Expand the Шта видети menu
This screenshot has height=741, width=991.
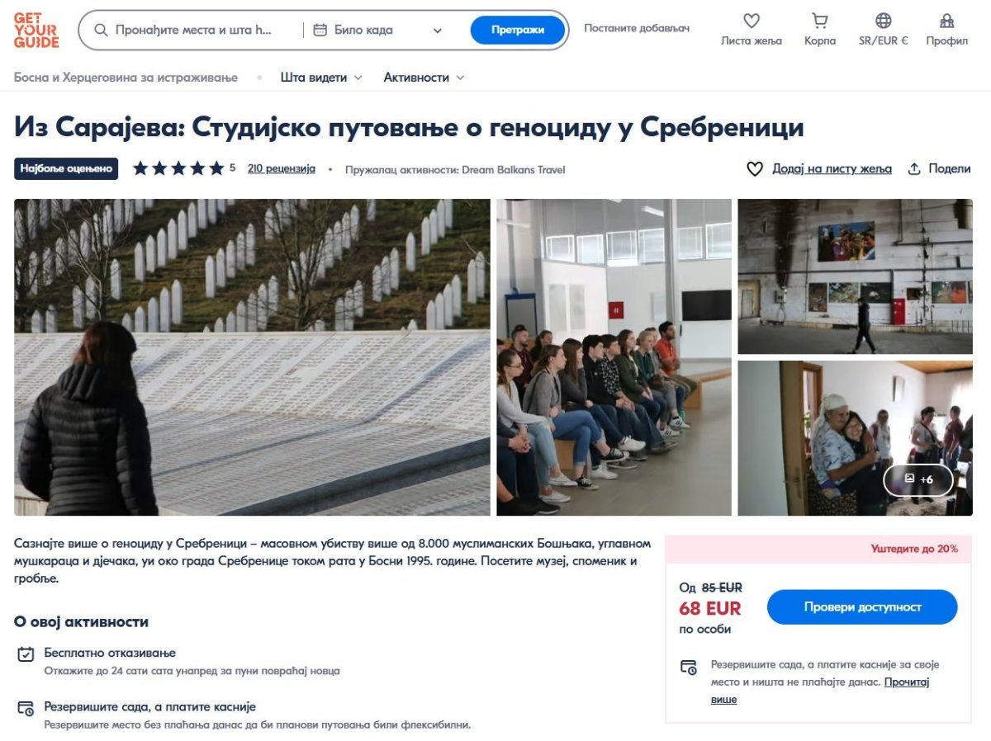(321, 78)
